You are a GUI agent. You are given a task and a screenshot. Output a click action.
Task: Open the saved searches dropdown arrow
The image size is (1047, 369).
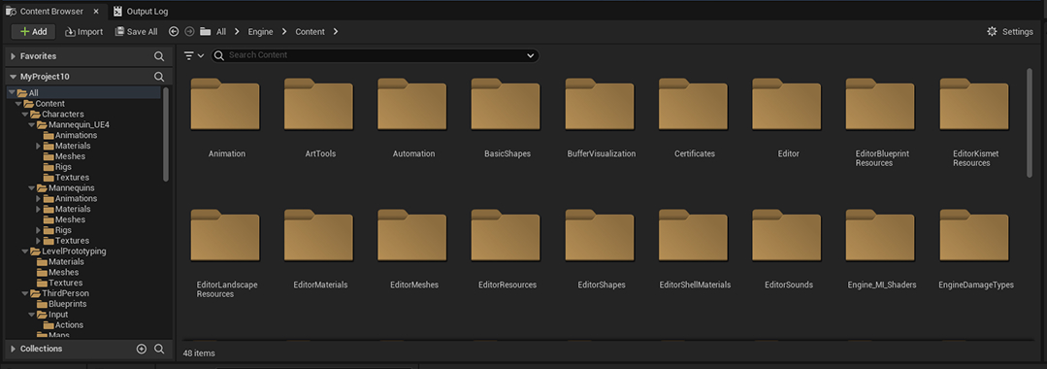point(531,55)
